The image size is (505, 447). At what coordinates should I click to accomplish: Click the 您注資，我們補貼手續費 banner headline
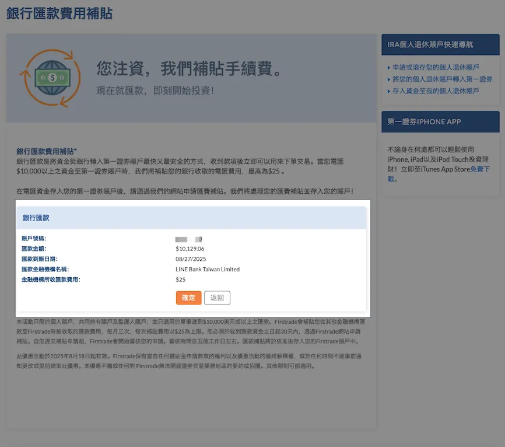190,68
